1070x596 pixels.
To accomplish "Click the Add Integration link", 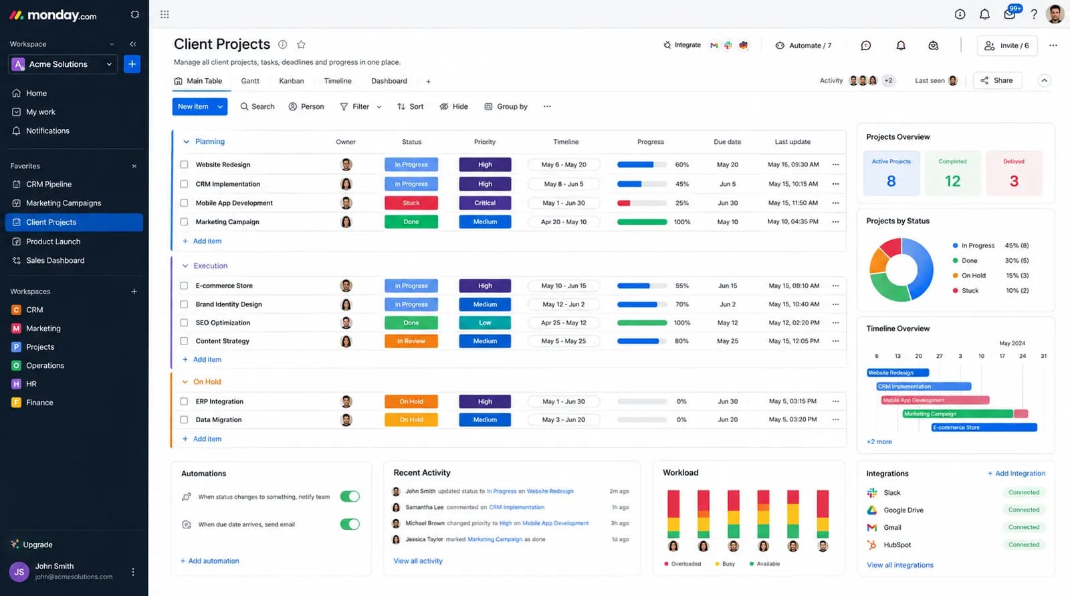I will pos(1016,474).
